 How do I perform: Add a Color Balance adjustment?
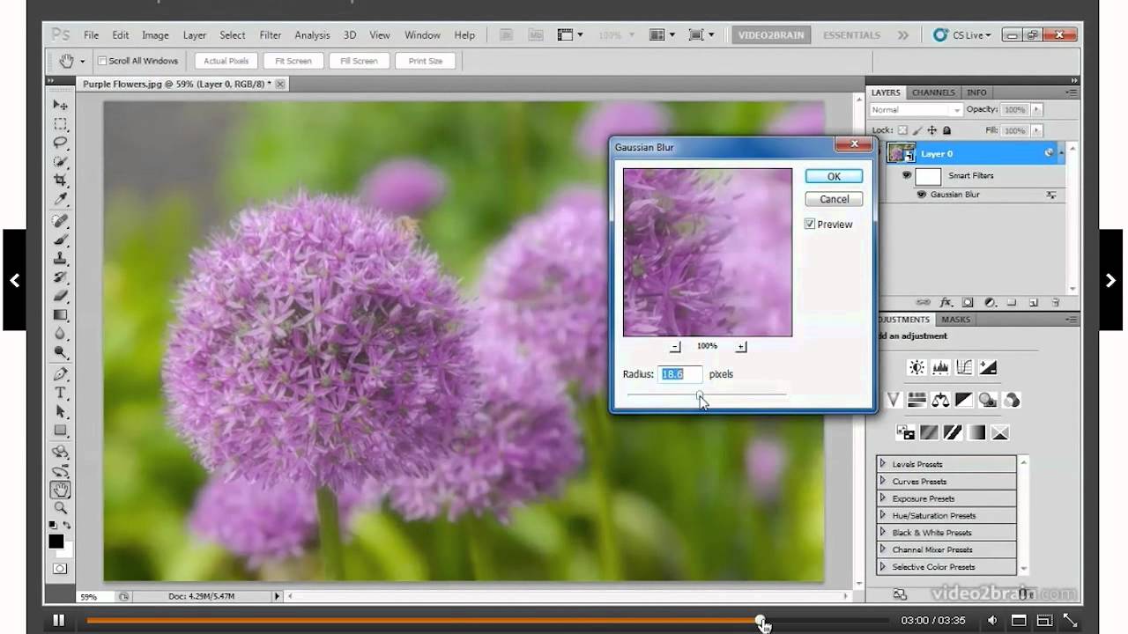(x=940, y=400)
